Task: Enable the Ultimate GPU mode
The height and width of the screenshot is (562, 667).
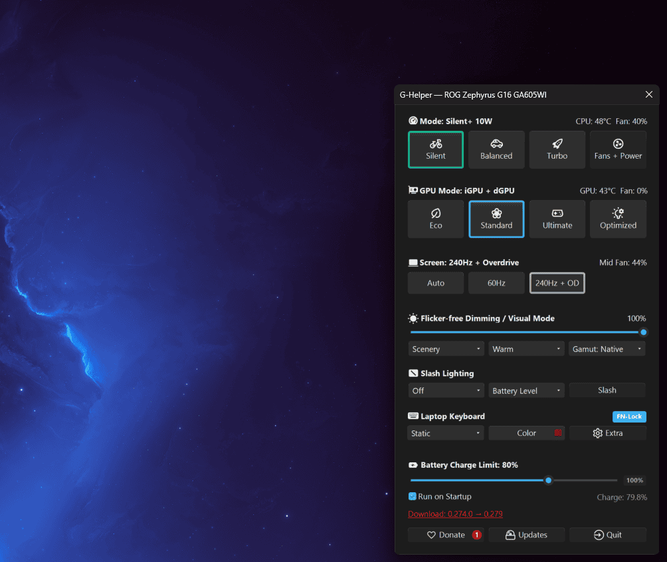Action: 557,219
